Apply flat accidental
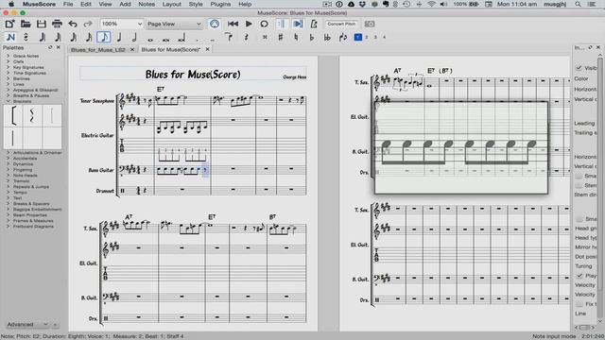Image resolution: width=605 pixels, height=340 pixels. 312,38
